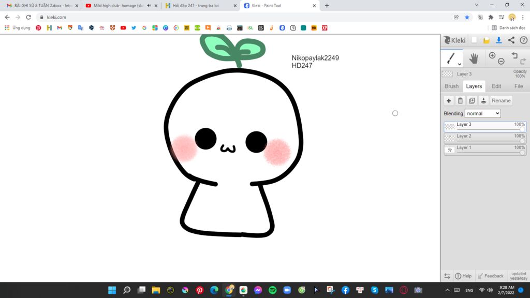This screenshot has width=530, height=298.
Task: Click the Layer 1 thumbnail preview
Action: click(x=450, y=150)
